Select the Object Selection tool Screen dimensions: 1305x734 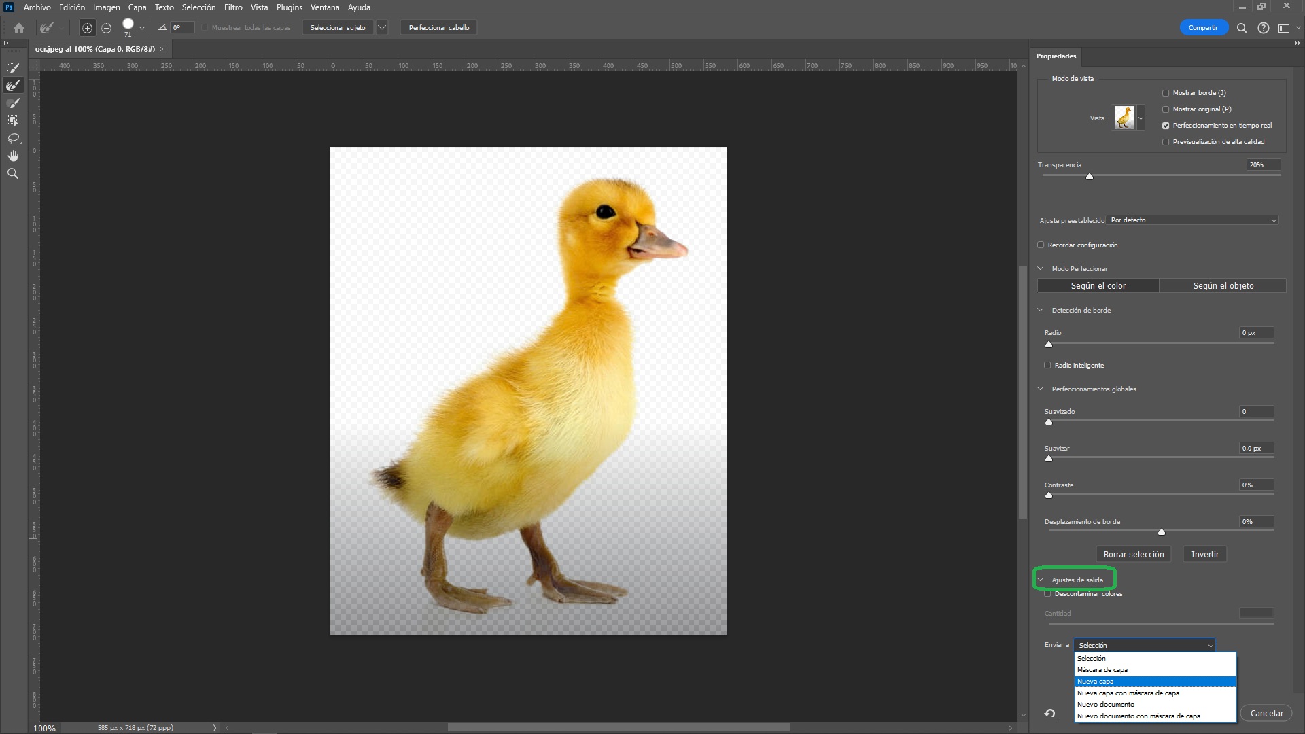(x=13, y=120)
